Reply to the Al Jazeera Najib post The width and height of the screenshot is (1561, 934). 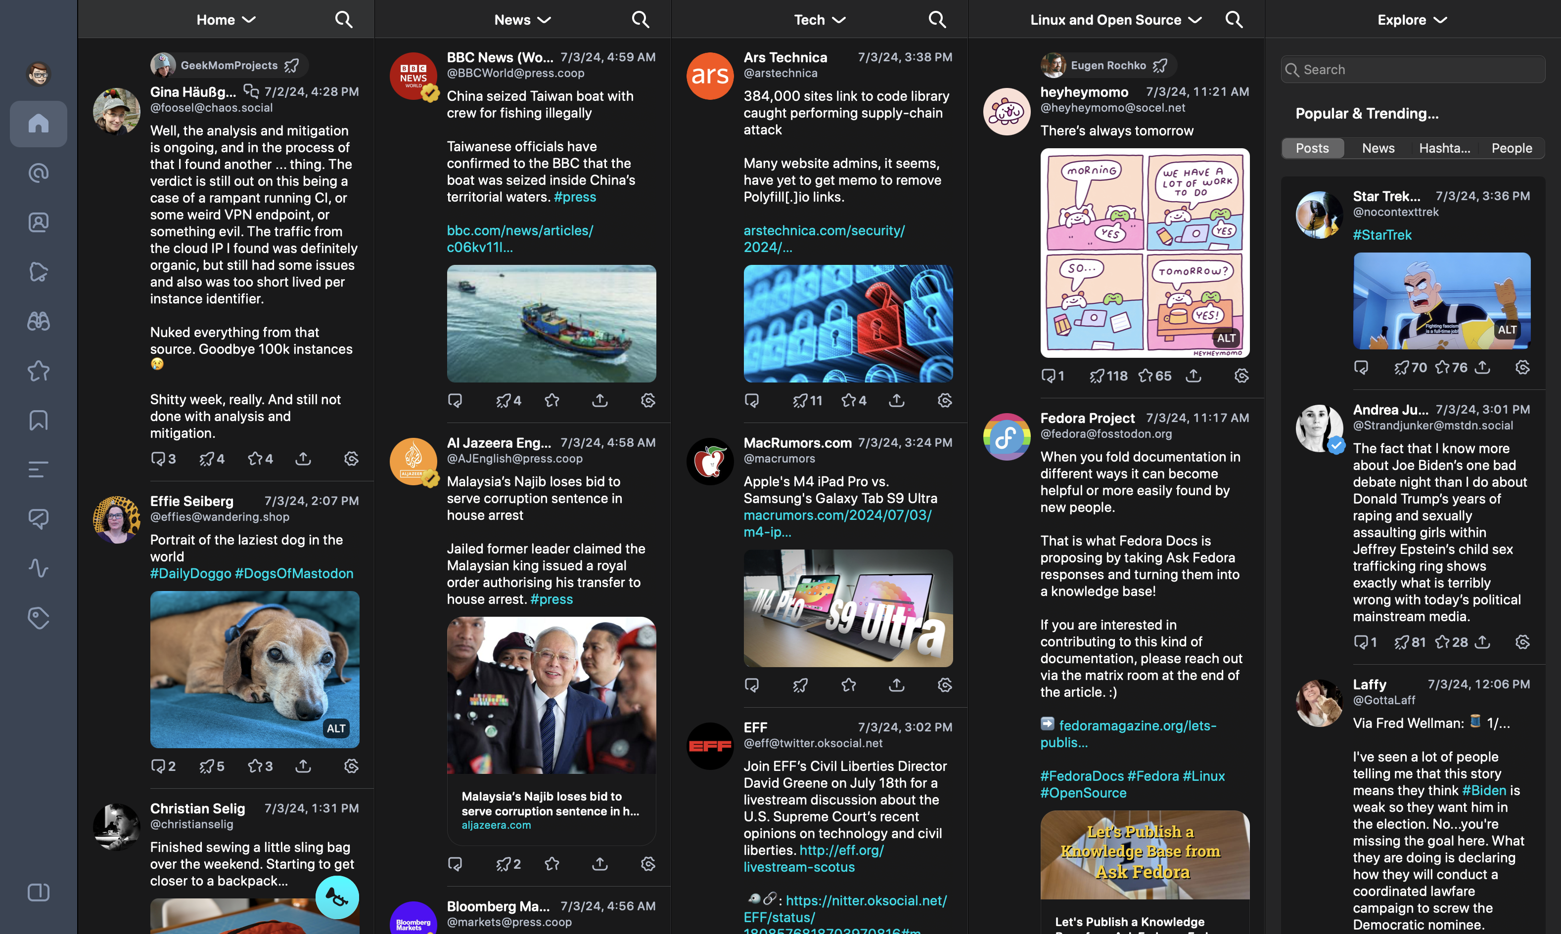pyautogui.click(x=455, y=864)
